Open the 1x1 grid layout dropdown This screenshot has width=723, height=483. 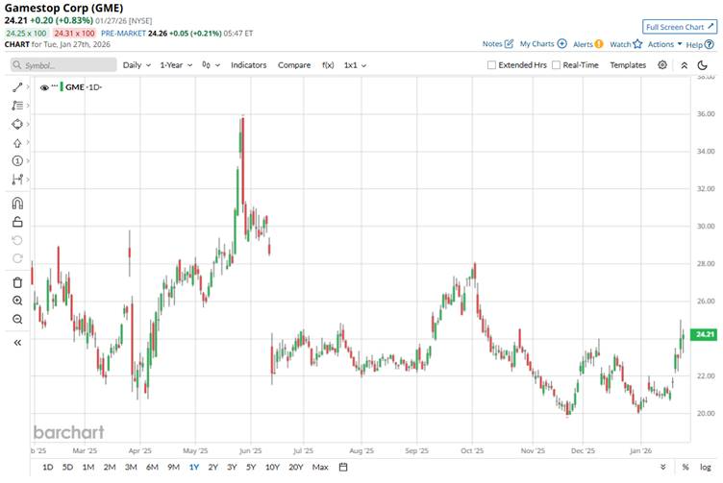[x=355, y=65]
